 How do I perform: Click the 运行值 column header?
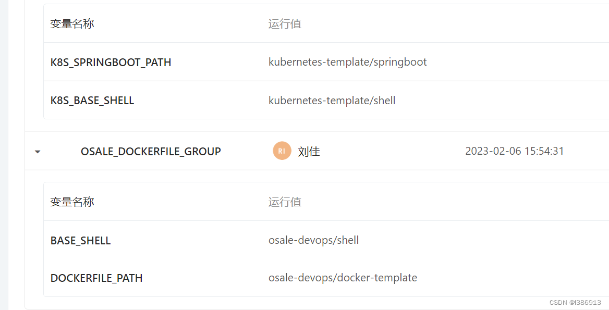(x=285, y=23)
